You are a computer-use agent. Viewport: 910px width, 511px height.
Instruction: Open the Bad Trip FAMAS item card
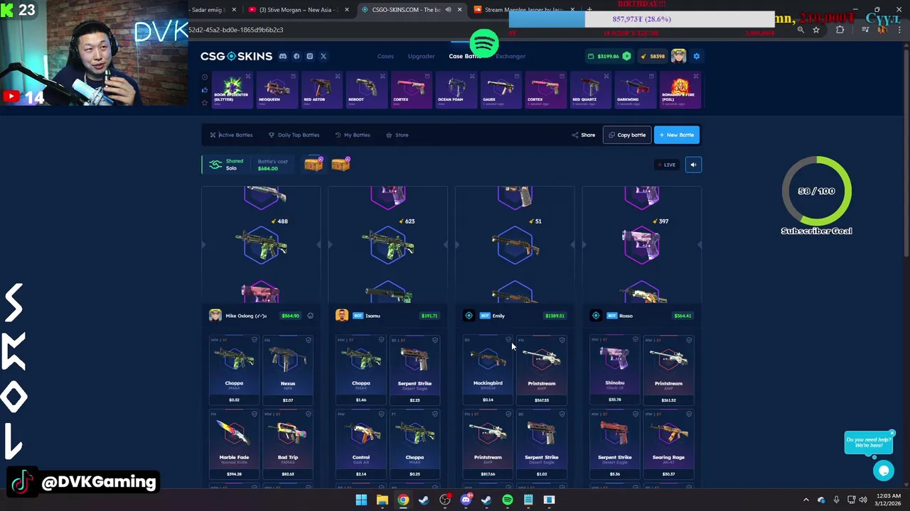(288, 444)
